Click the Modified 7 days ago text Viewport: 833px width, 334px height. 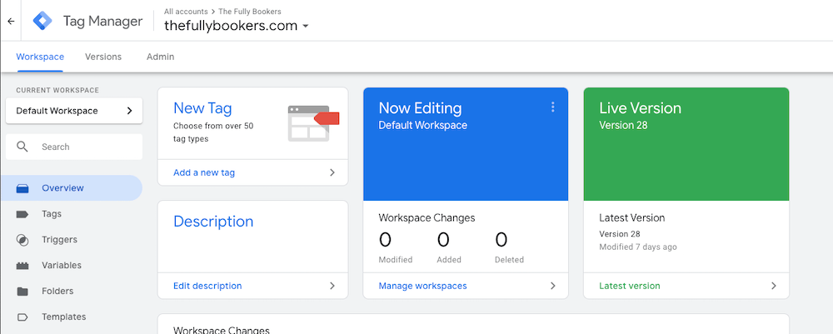click(638, 247)
